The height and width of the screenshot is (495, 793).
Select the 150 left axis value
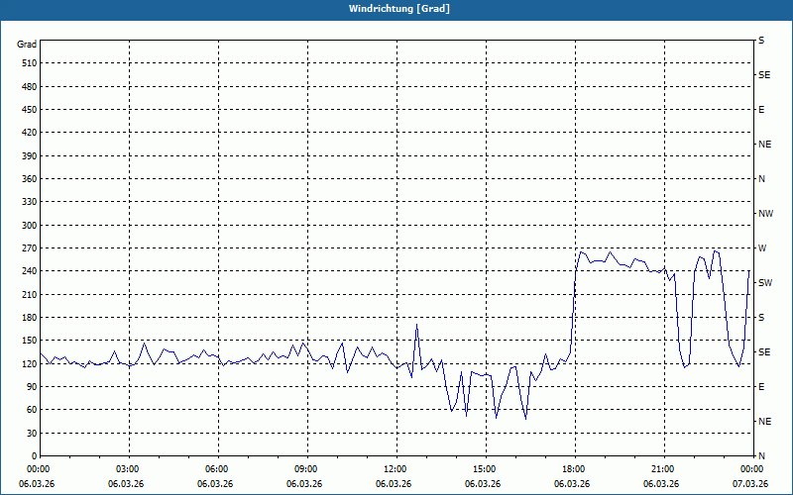point(30,341)
